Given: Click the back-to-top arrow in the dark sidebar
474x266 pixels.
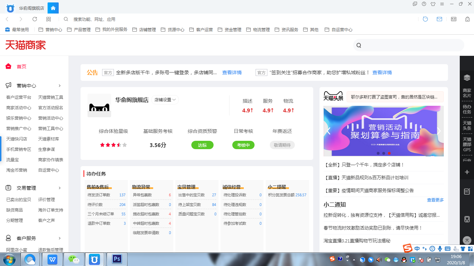Looking at the screenshot, I should point(467,240).
